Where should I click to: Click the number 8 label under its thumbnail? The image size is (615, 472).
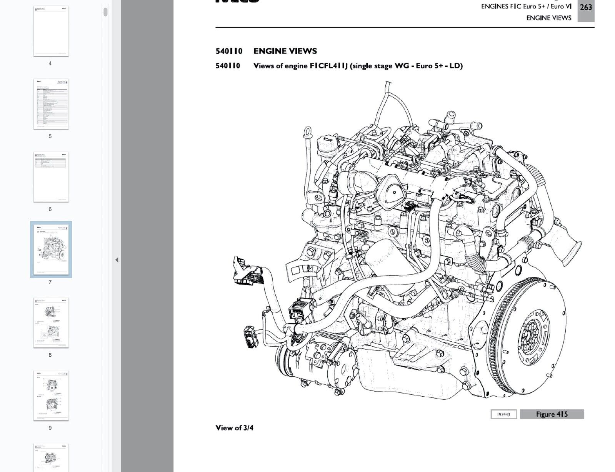click(x=50, y=355)
